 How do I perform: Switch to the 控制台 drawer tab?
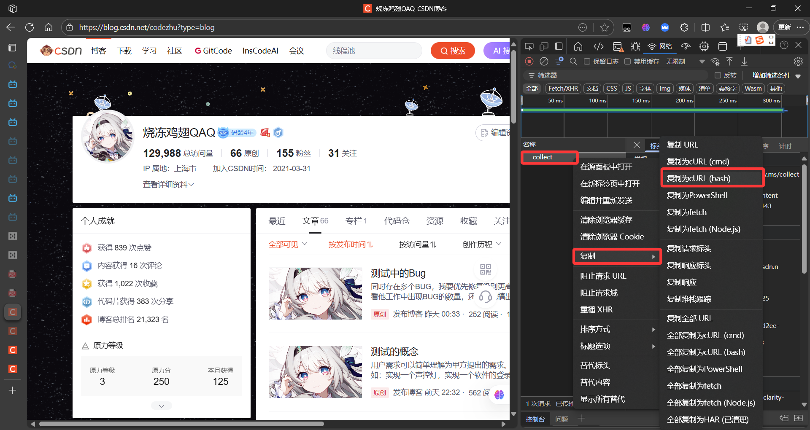[x=535, y=419]
